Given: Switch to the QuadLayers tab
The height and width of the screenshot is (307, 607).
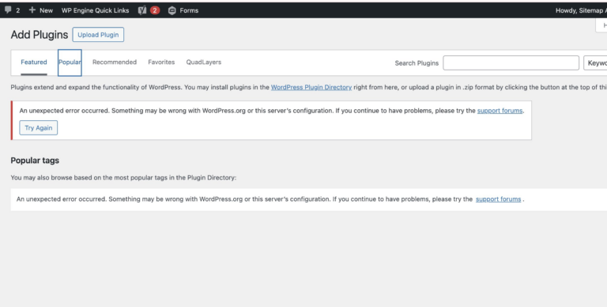Looking at the screenshot, I should (204, 62).
